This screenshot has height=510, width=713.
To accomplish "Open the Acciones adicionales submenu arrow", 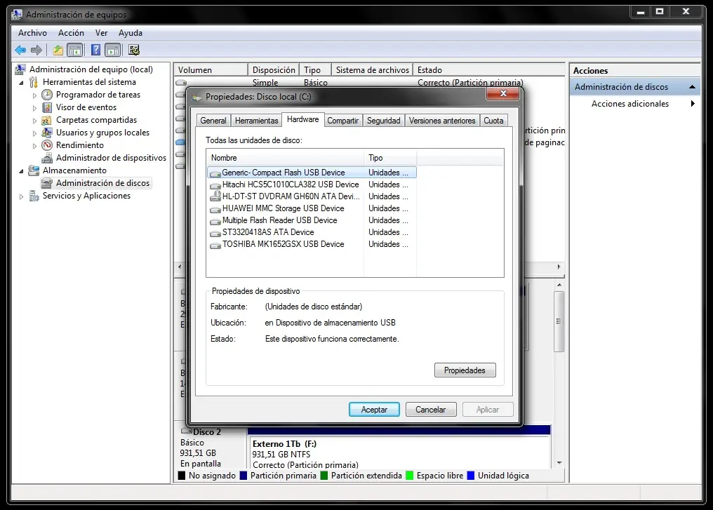I will pos(693,104).
